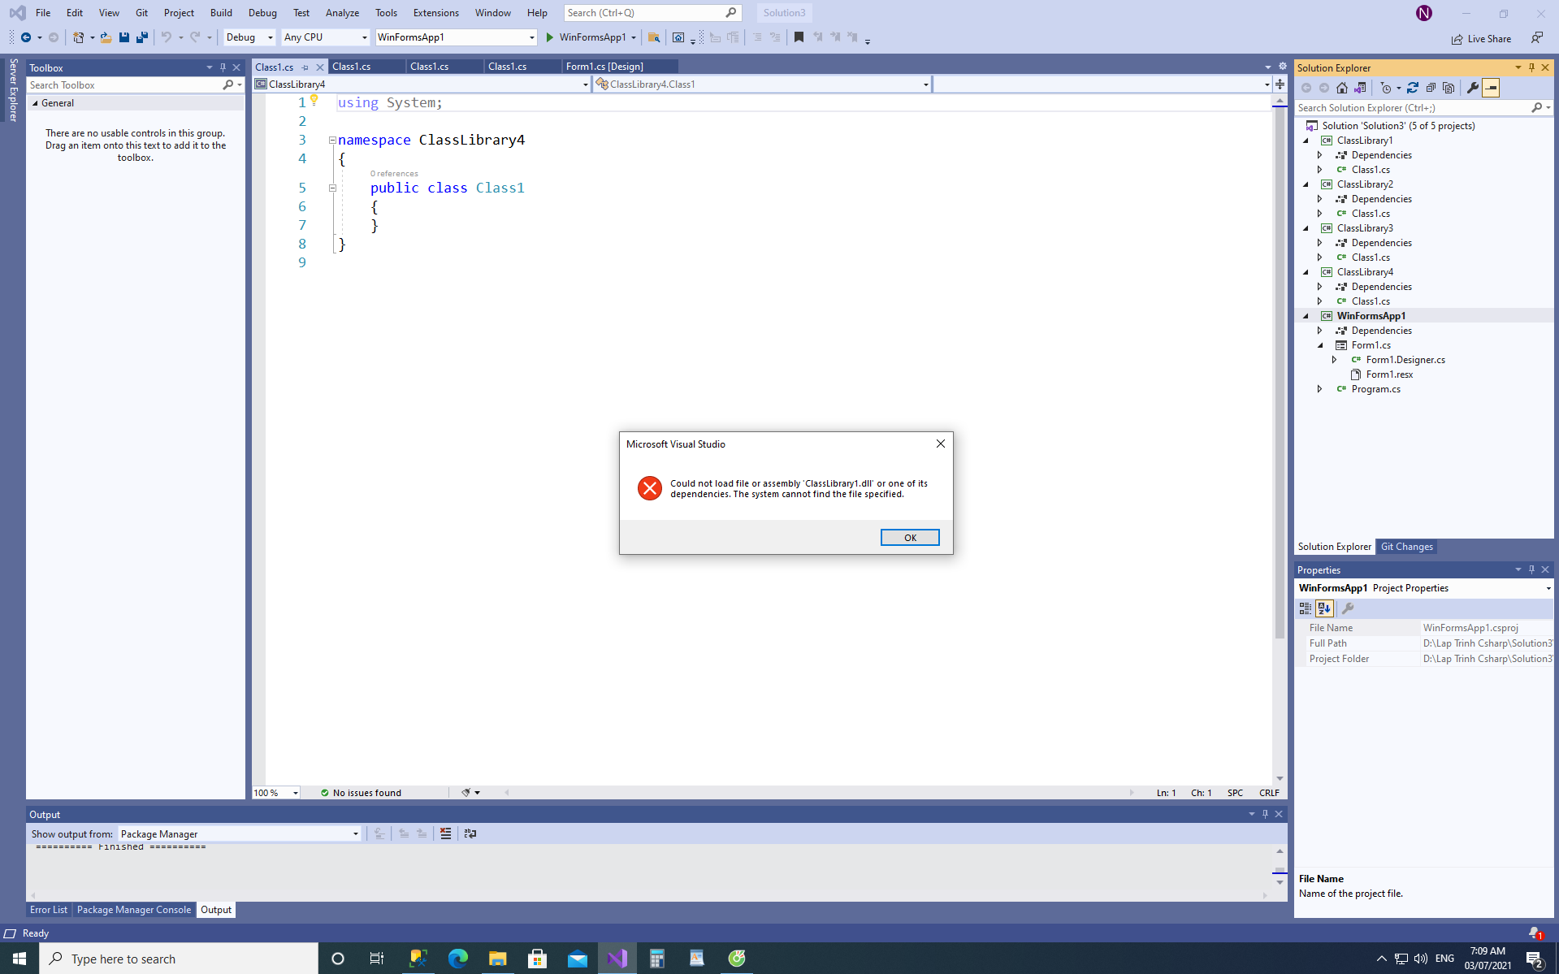The image size is (1559, 974).
Task: Click the Property Pages wrench in Properties
Action: (x=1348, y=608)
